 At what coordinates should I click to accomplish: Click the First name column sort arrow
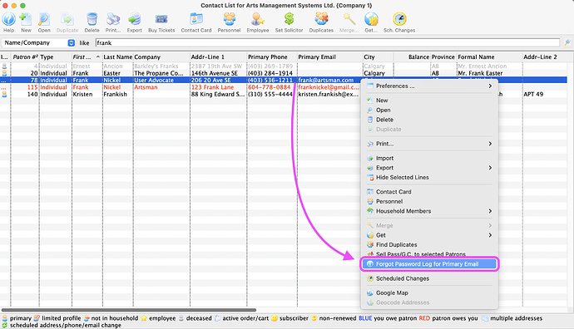[x=97, y=57]
